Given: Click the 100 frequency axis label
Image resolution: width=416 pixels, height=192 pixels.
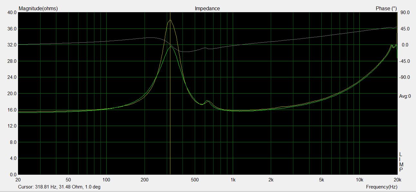Looking at the screenshot, I should click(x=106, y=179).
